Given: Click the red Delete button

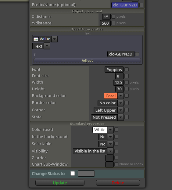Looking at the screenshot, I should 118,183.
